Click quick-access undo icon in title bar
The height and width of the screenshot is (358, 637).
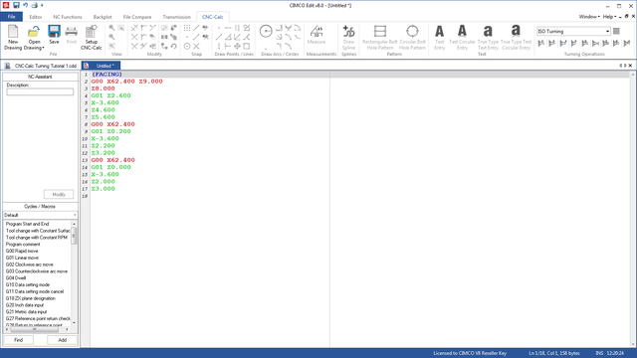(25, 5)
